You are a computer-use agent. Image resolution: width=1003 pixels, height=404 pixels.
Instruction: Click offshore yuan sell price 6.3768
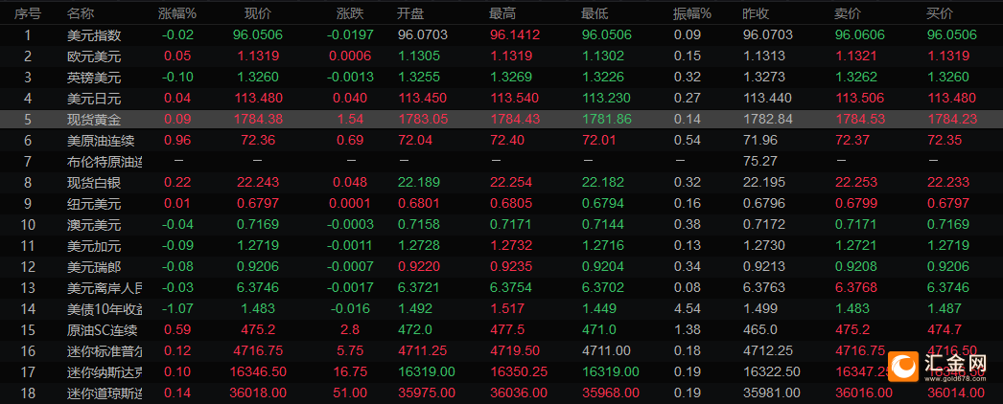(x=856, y=288)
